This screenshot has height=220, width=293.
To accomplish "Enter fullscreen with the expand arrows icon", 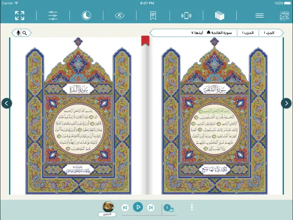I will 20,15.
